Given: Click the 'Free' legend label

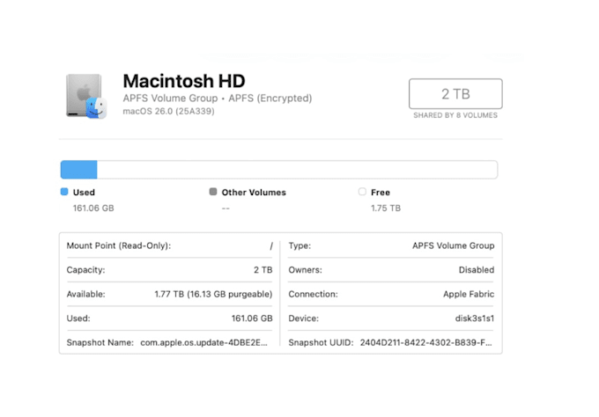Looking at the screenshot, I should coord(381,193).
